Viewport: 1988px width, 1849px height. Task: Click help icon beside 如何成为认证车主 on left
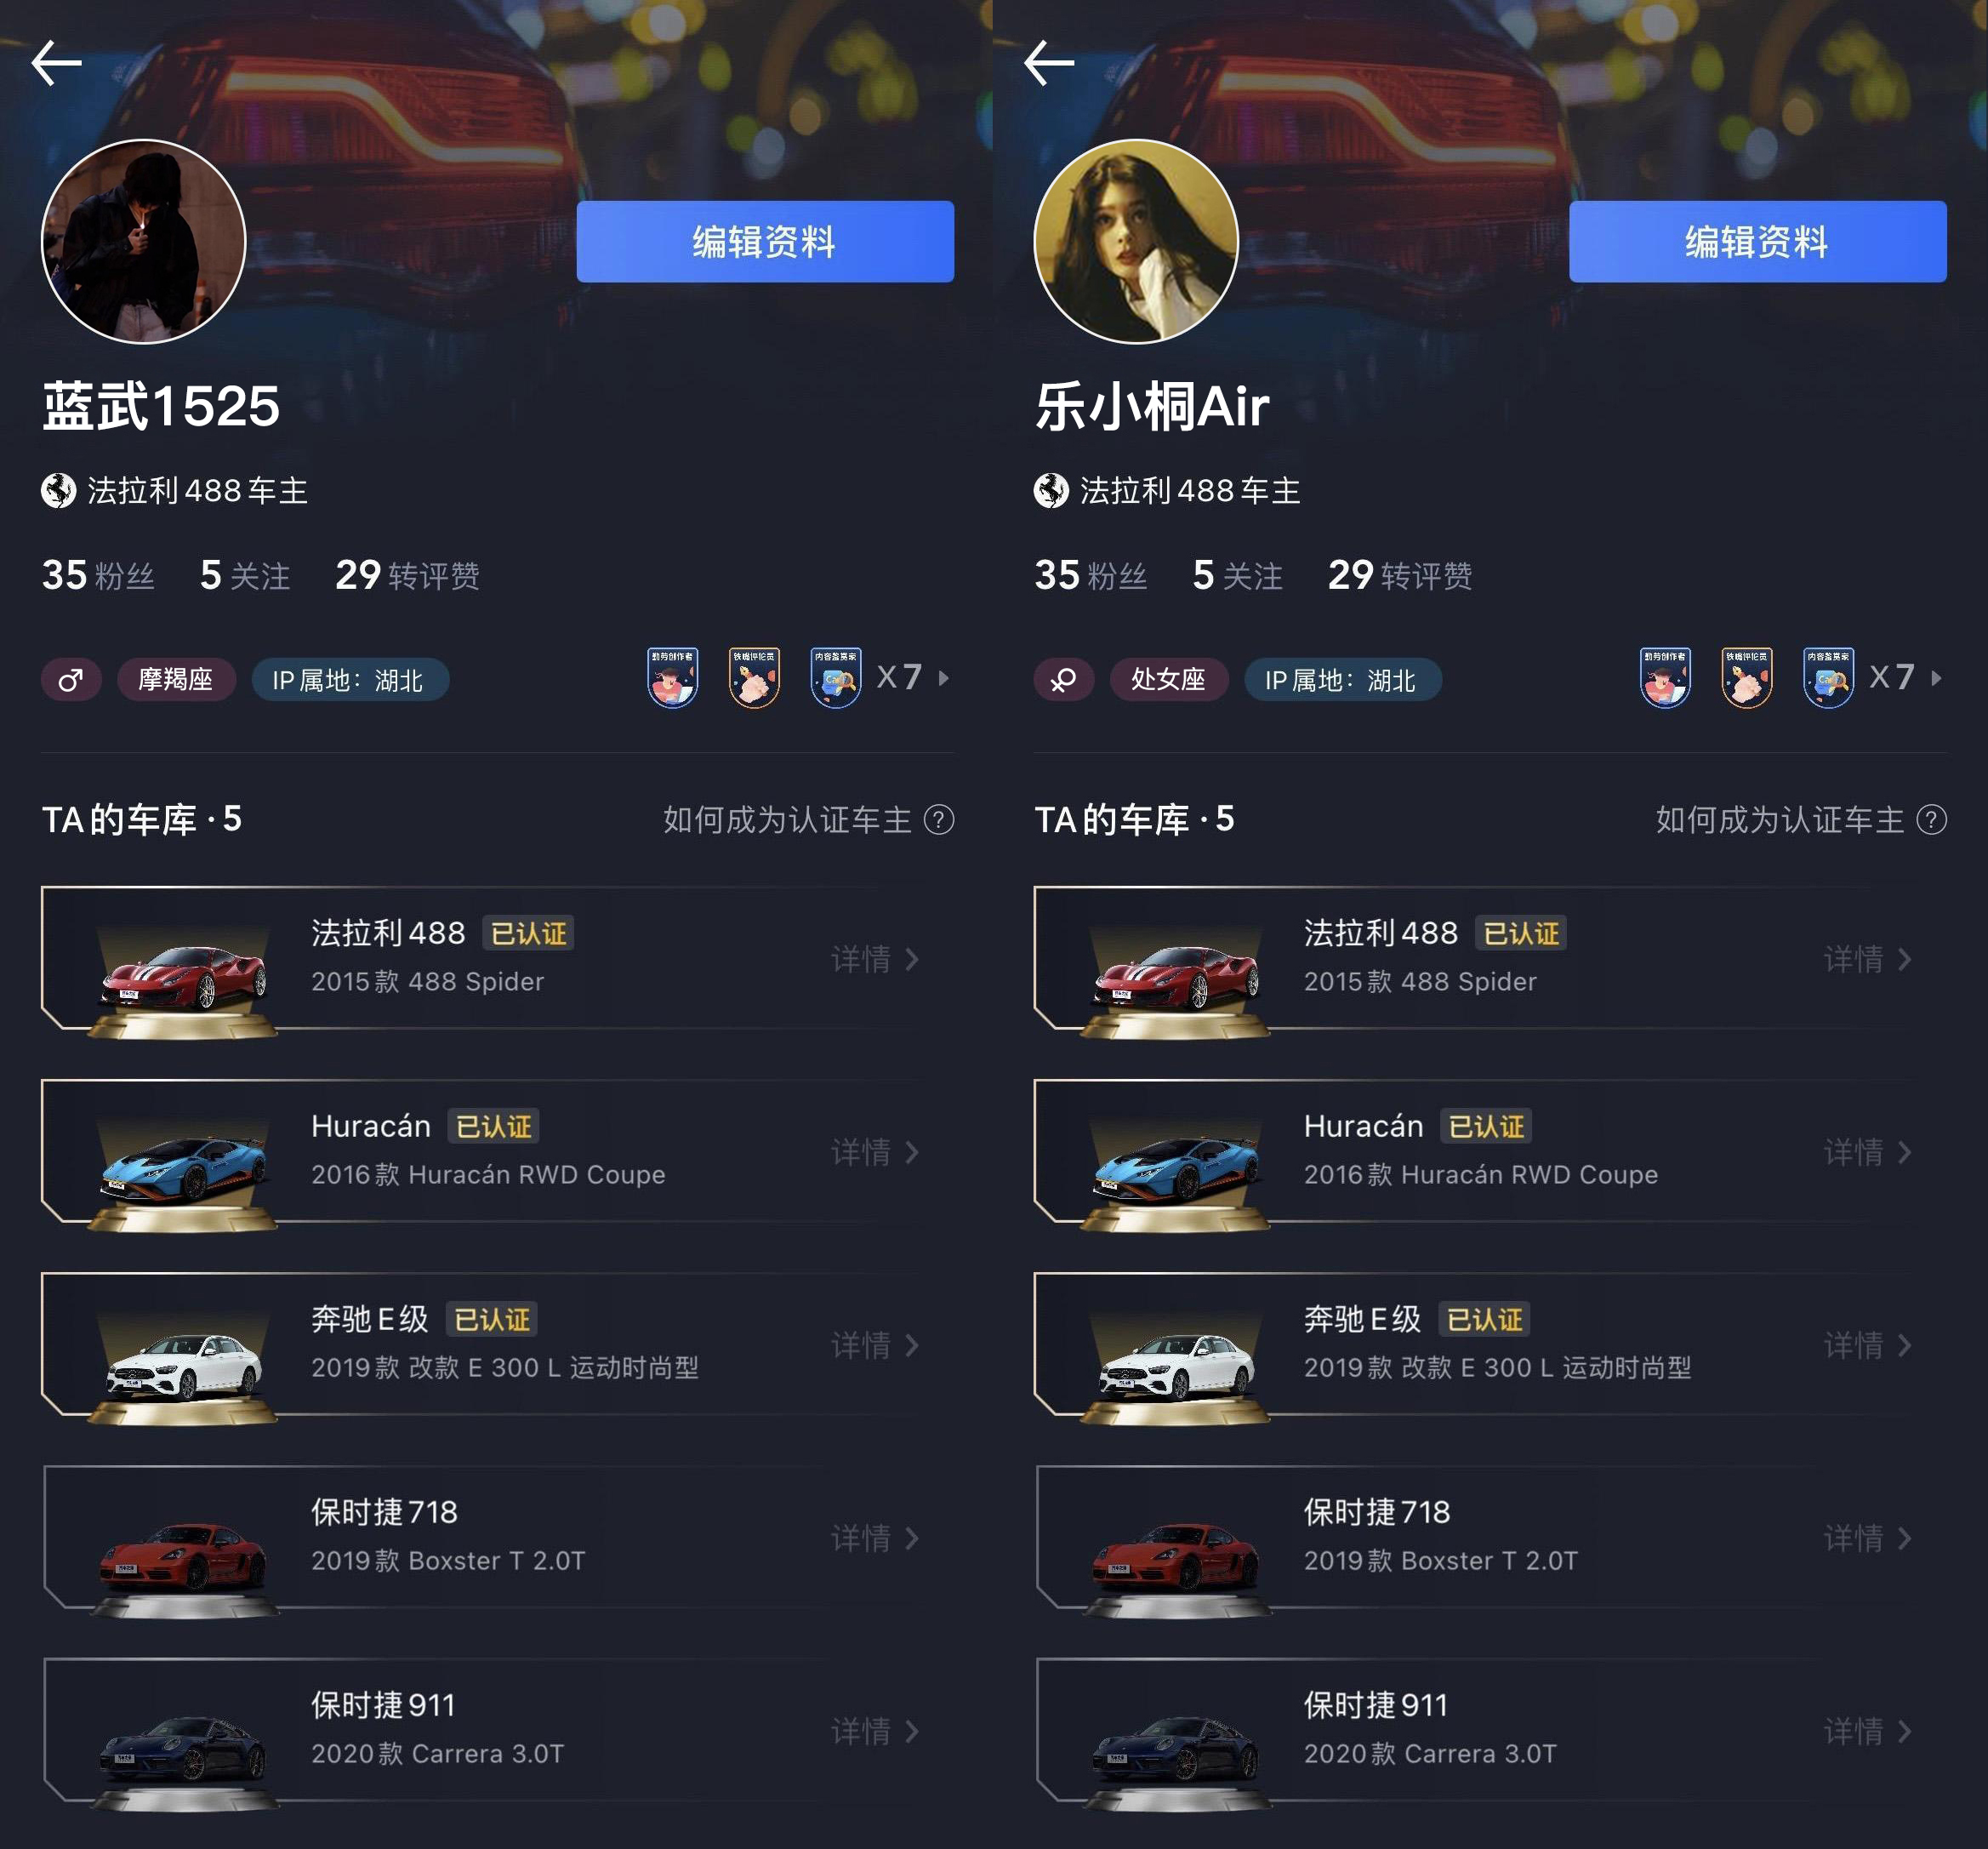(939, 820)
